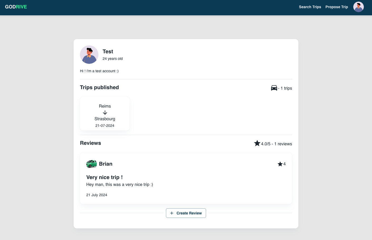Click the profile name Test
Screen dimensions: 372x240
pyautogui.click(x=108, y=51)
